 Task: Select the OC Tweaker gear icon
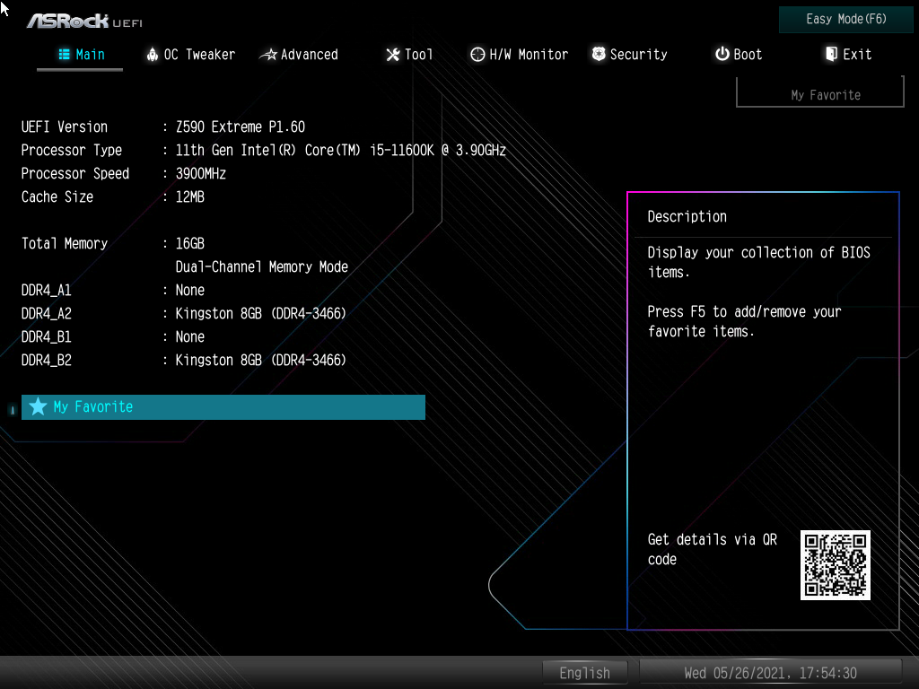[x=153, y=54]
